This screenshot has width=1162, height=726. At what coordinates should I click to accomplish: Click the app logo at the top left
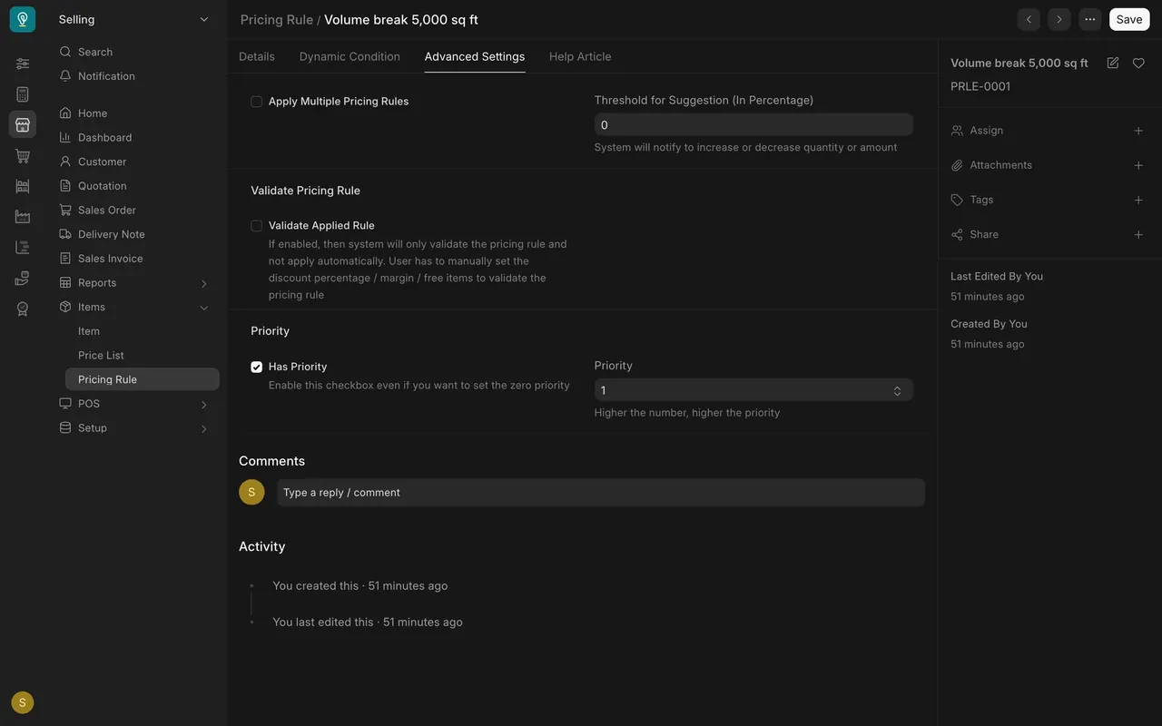coord(23,19)
